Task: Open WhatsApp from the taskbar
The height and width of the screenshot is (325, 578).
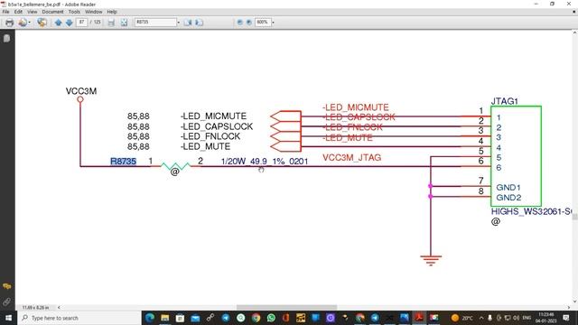Action: (x=271, y=318)
